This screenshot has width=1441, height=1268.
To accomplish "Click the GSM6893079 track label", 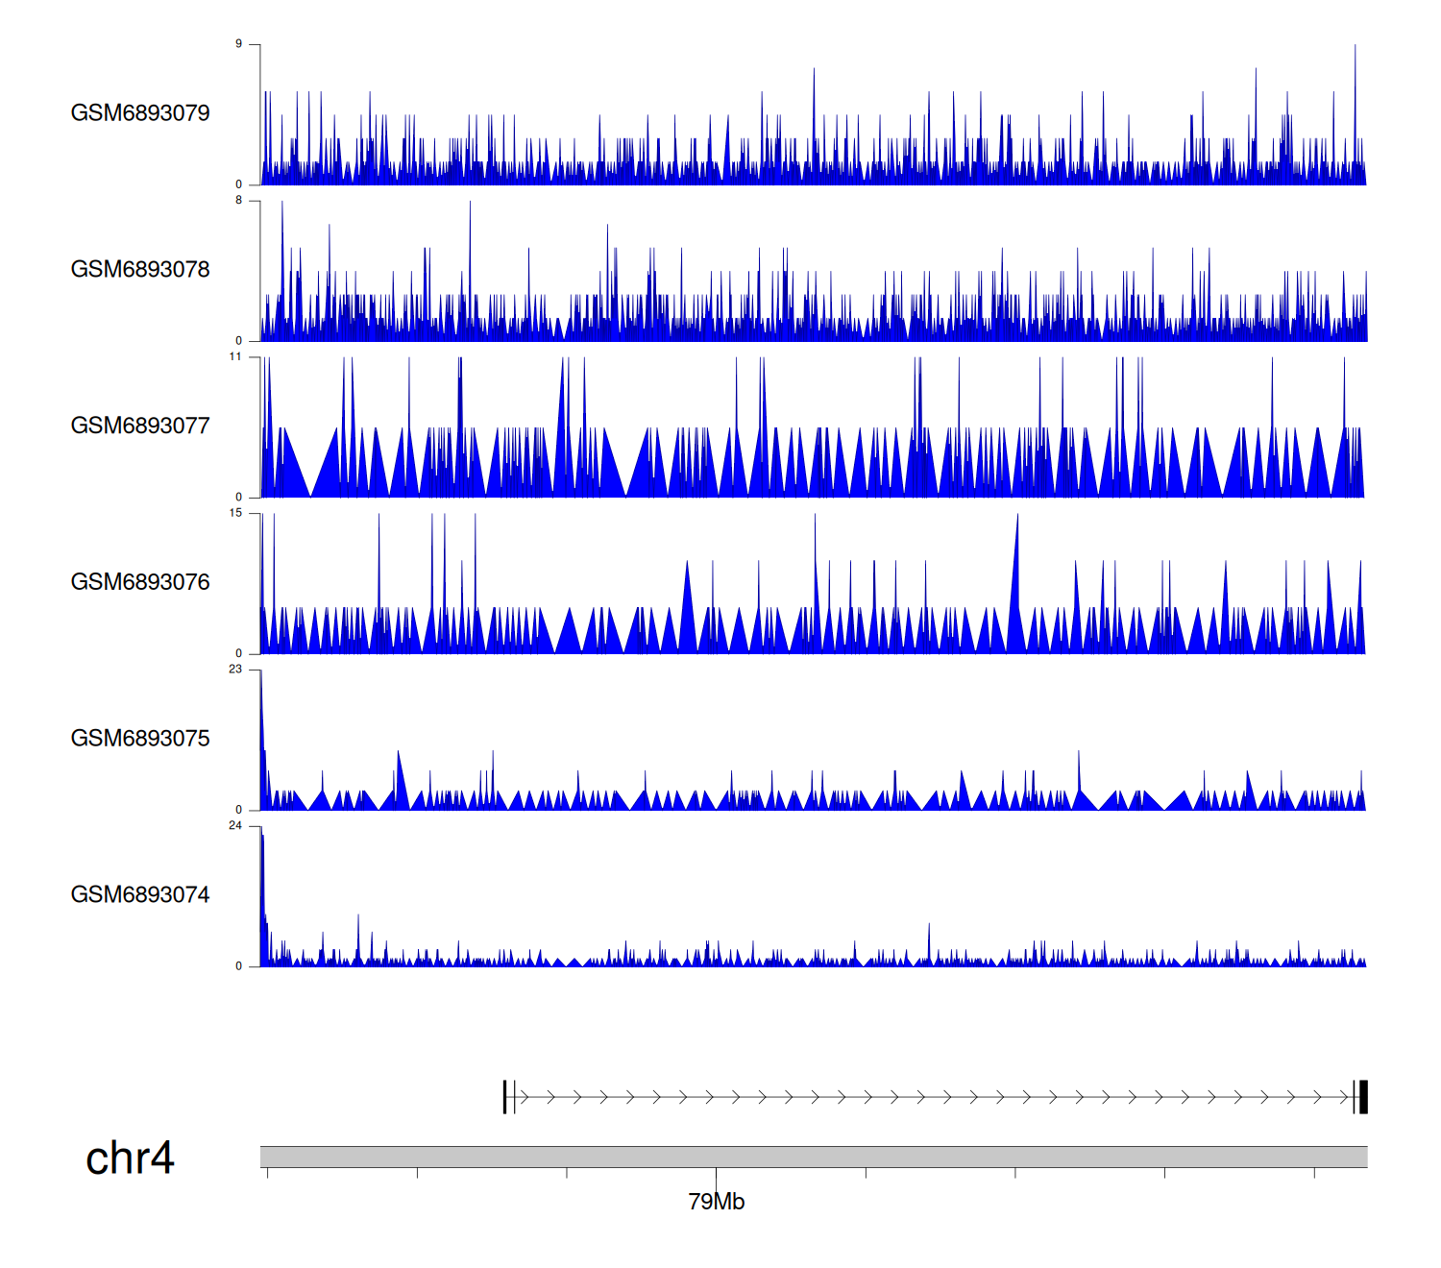I will click(140, 113).
